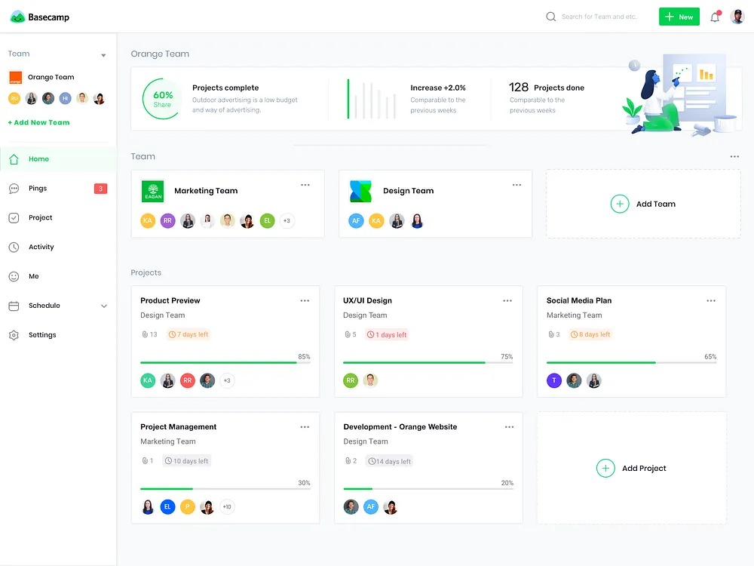Click the Pings badge showing 3
The width and height of the screenshot is (754, 566).
(100, 189)
